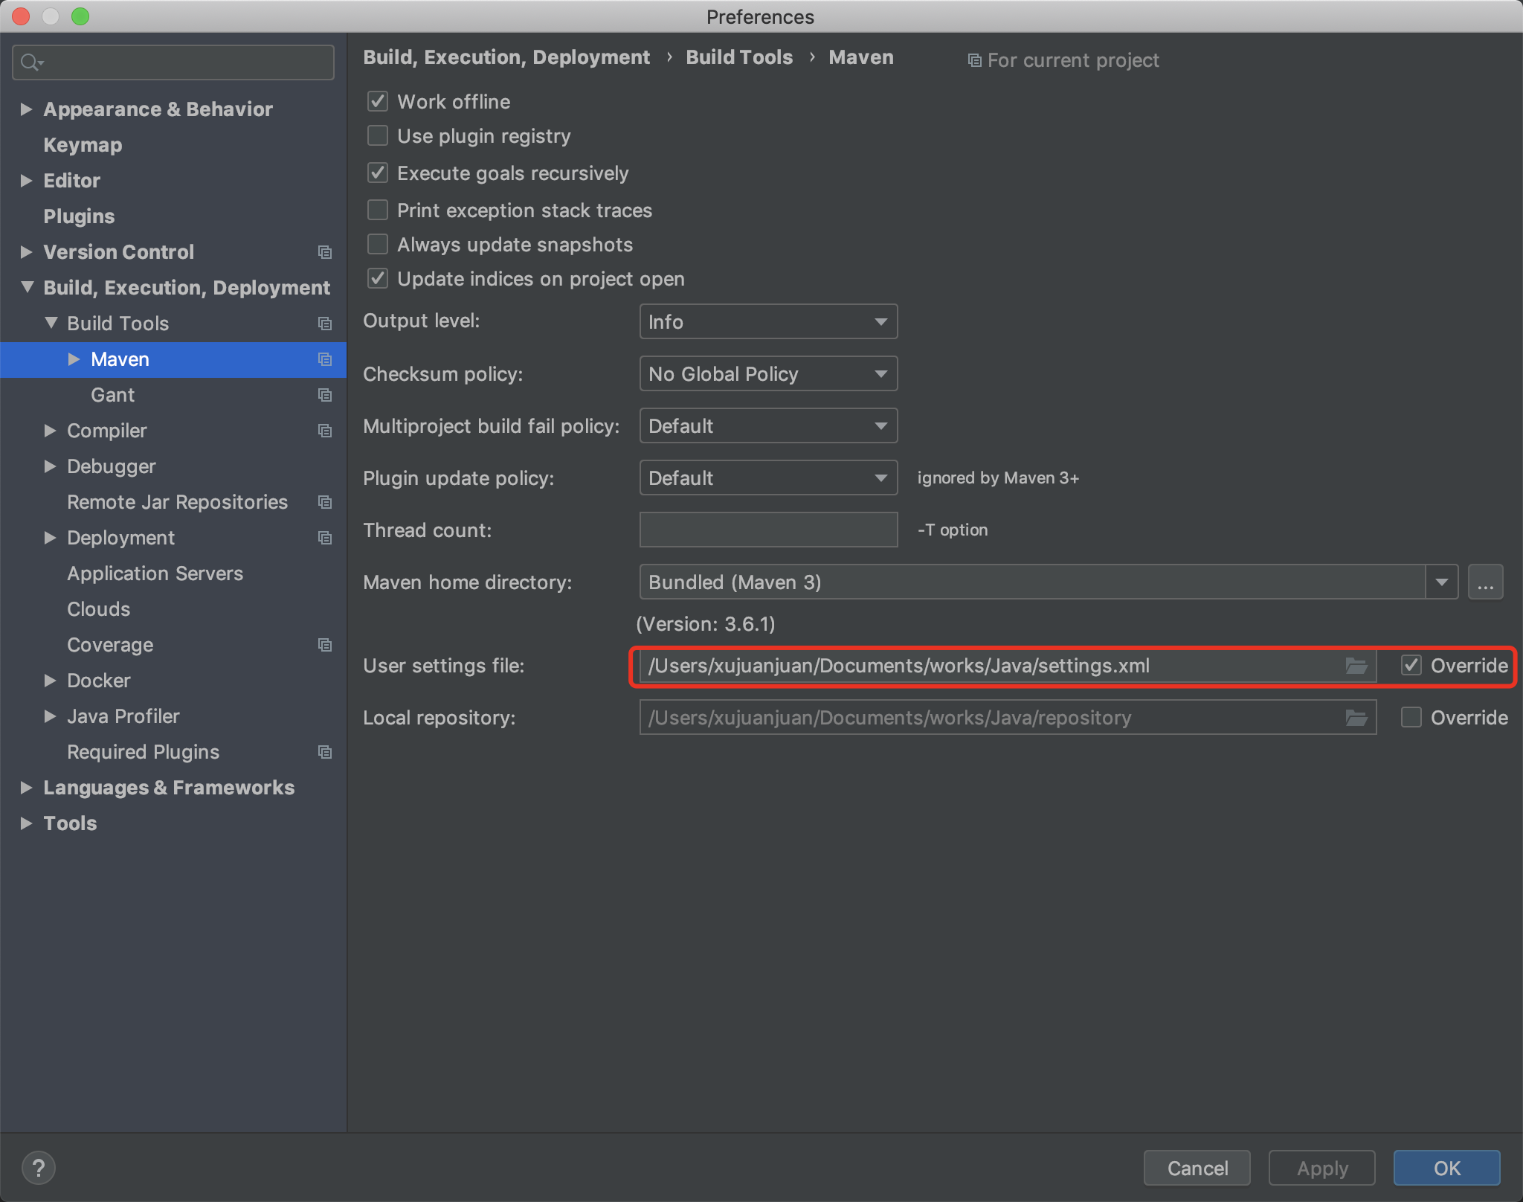Click project-level icon next to Version Control
This screenshot has height=1202, width=1523.
tap(325, 252)
